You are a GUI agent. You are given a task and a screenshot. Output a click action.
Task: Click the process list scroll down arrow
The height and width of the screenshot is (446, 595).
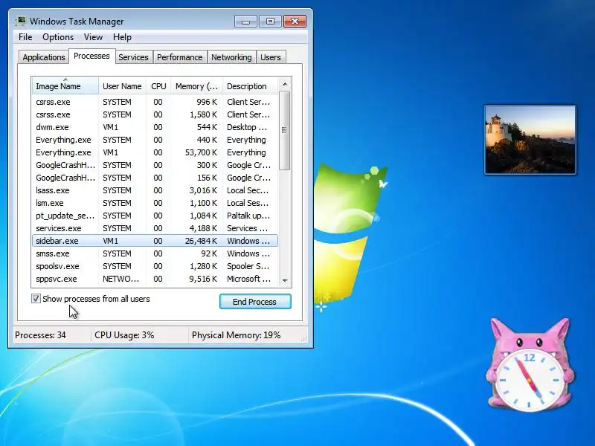[285, 281]
